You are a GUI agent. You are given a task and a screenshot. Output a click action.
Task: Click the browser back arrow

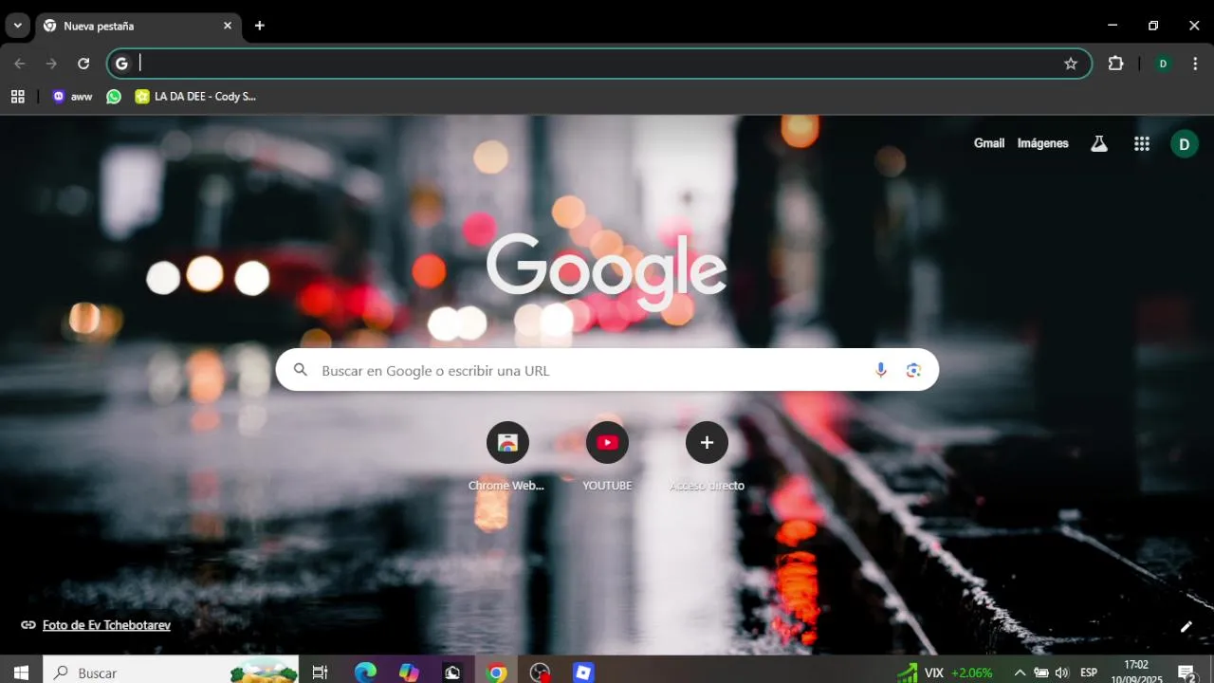[20, 64]
